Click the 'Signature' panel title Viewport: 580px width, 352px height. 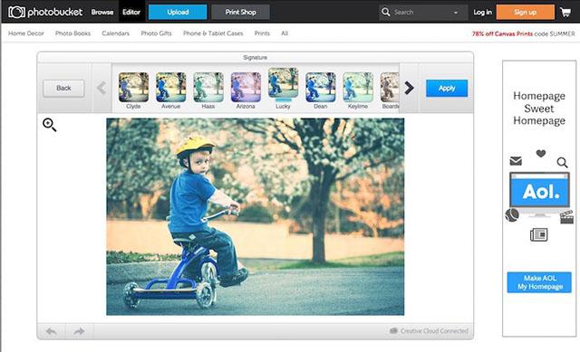pyautogui.click(x=256, y=58)
